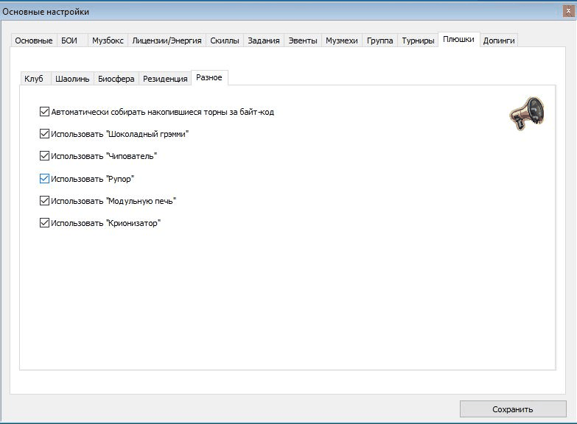This screenshot has height=424, width=577.
Task: Select the Плюшки tab
Action: pyautogui.click(x=458, y=39)
